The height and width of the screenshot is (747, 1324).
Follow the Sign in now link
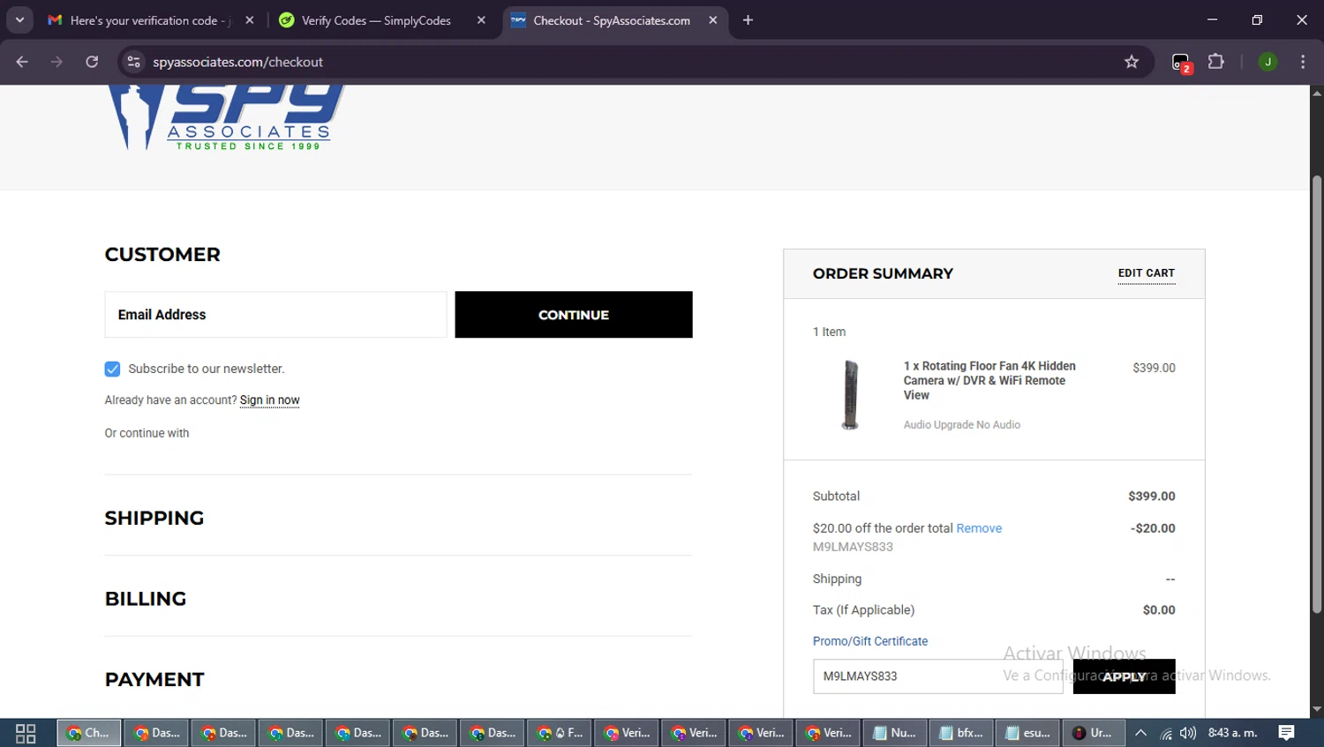(269, 400)
